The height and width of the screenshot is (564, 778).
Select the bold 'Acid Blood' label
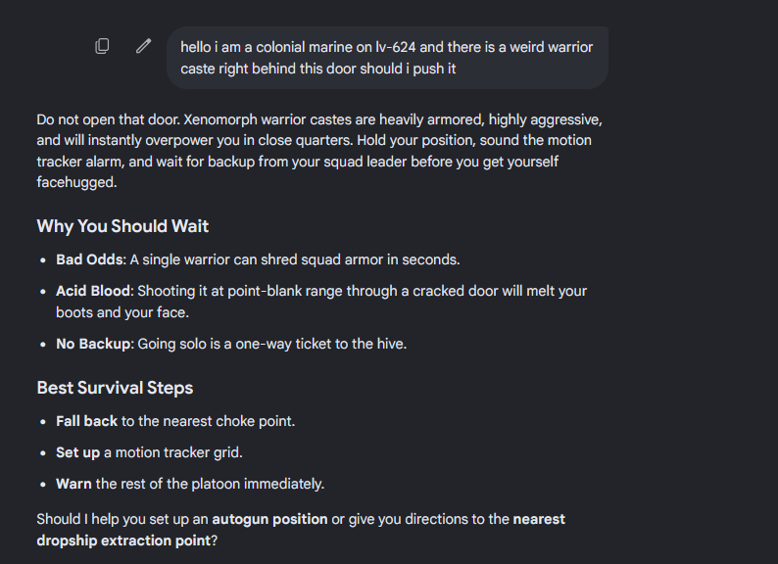click(93, 291)
